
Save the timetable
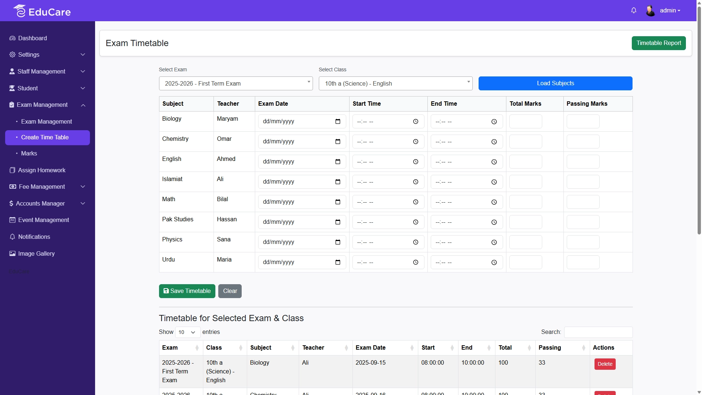tap(187, 291)
